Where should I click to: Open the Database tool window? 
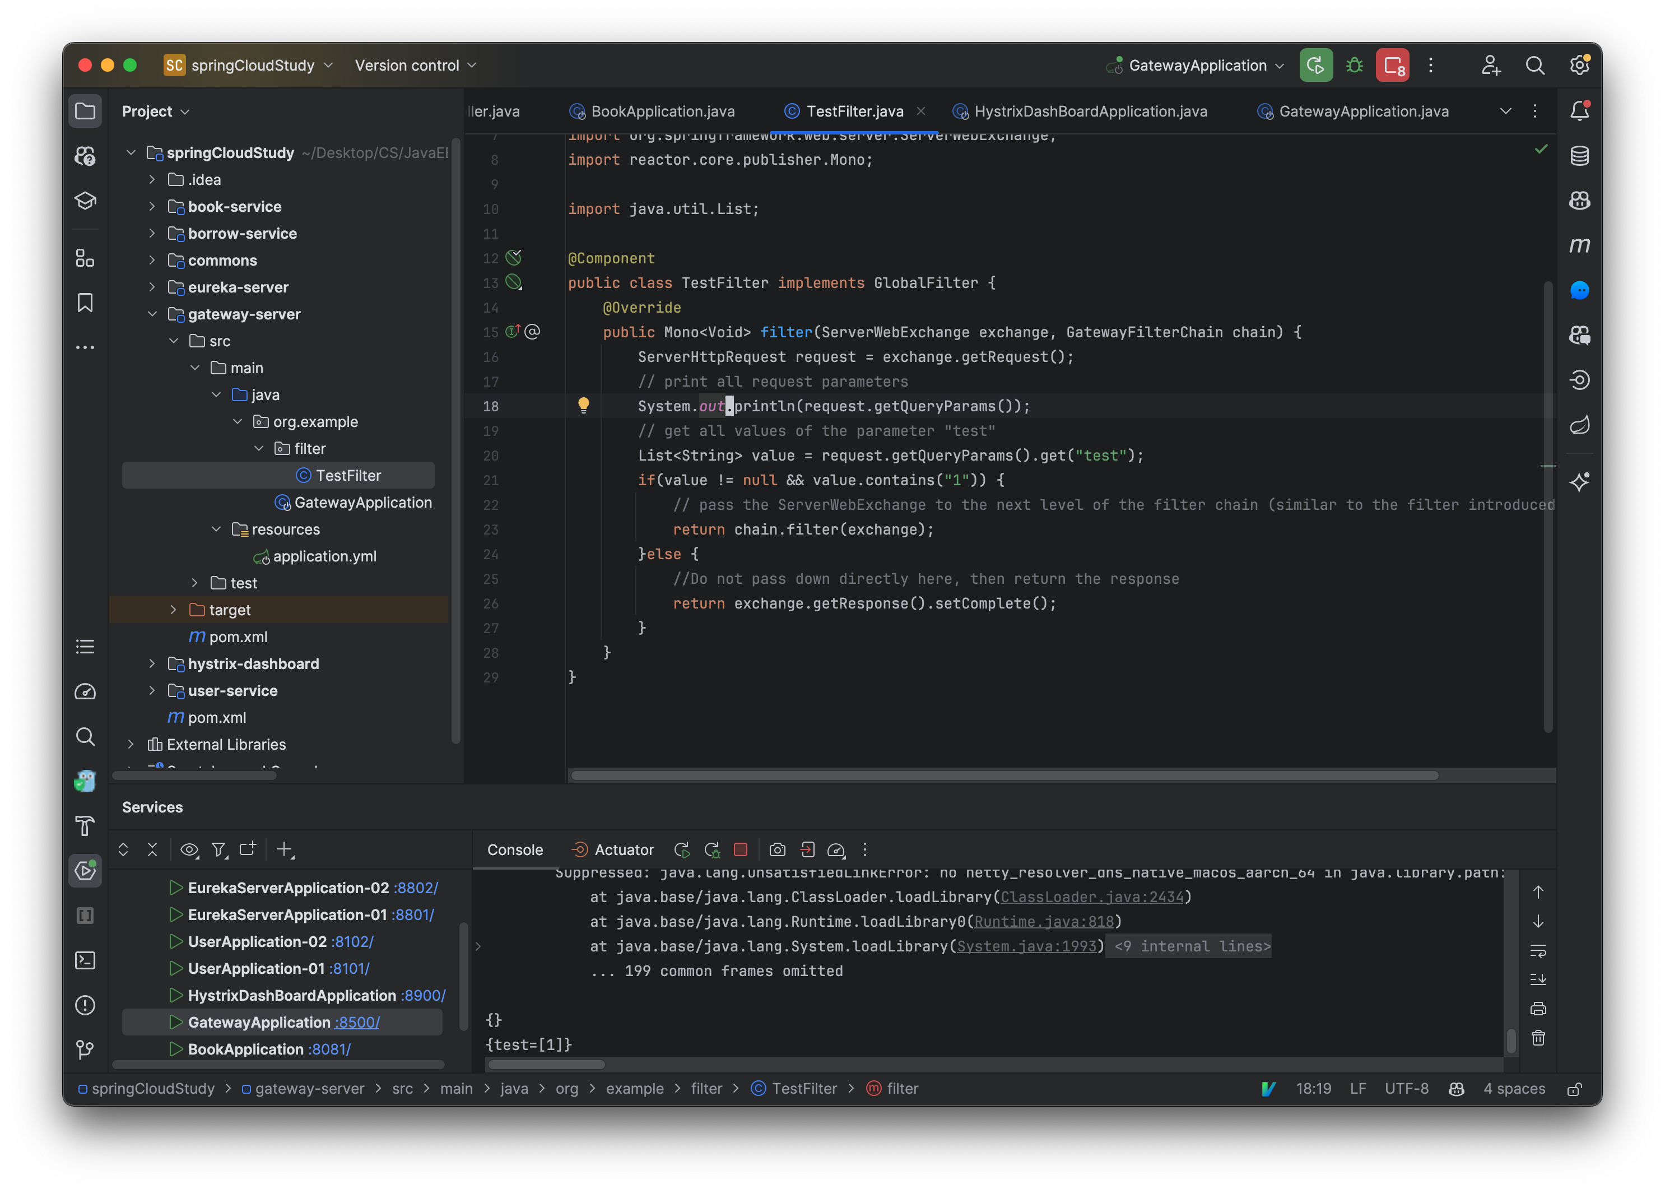(x=1579, y=155)
